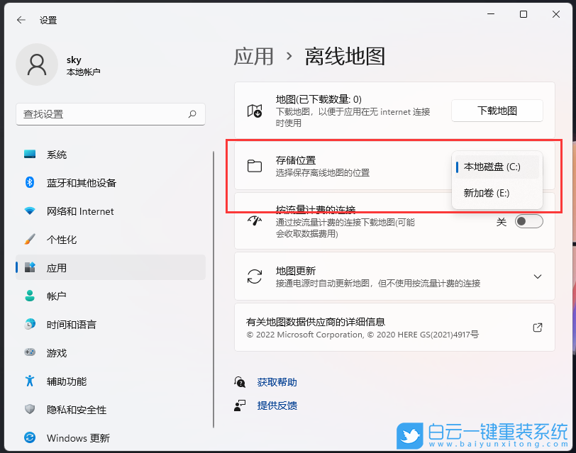The height and width of the screenshot is (453, 576).
Task: Click the 网络和 Internet globe icon
Action: [28, 211]
